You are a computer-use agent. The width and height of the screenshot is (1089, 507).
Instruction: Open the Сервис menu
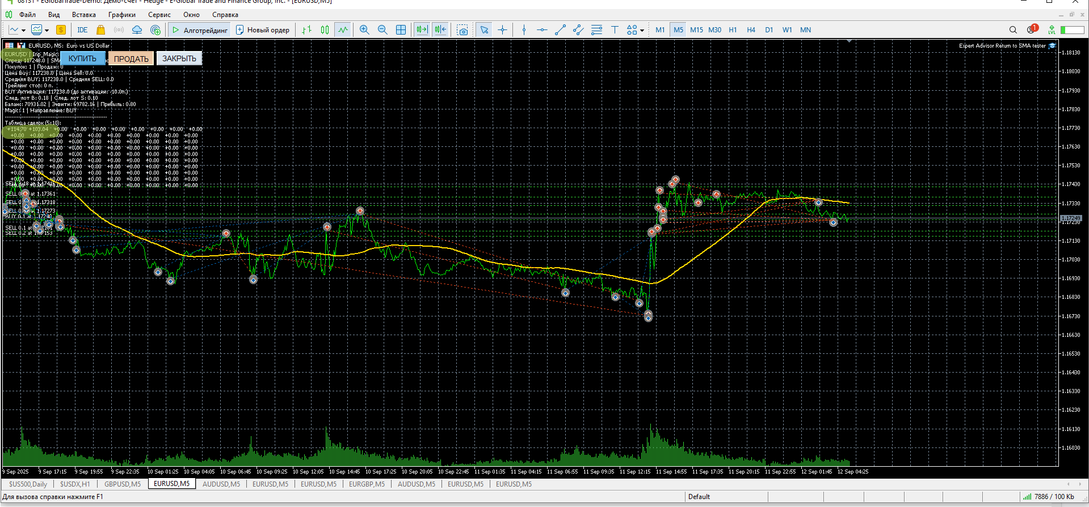click(159, 15)
